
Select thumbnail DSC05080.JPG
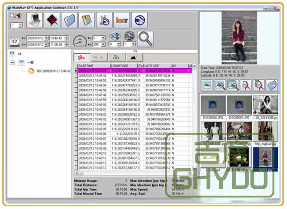(x=213, y=107)
